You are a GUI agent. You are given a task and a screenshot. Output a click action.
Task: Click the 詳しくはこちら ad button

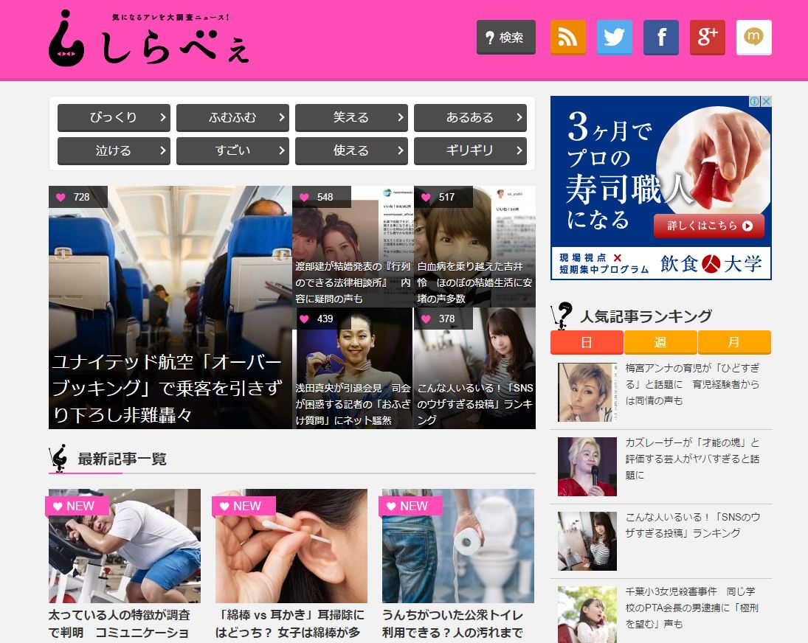point(709,226)
